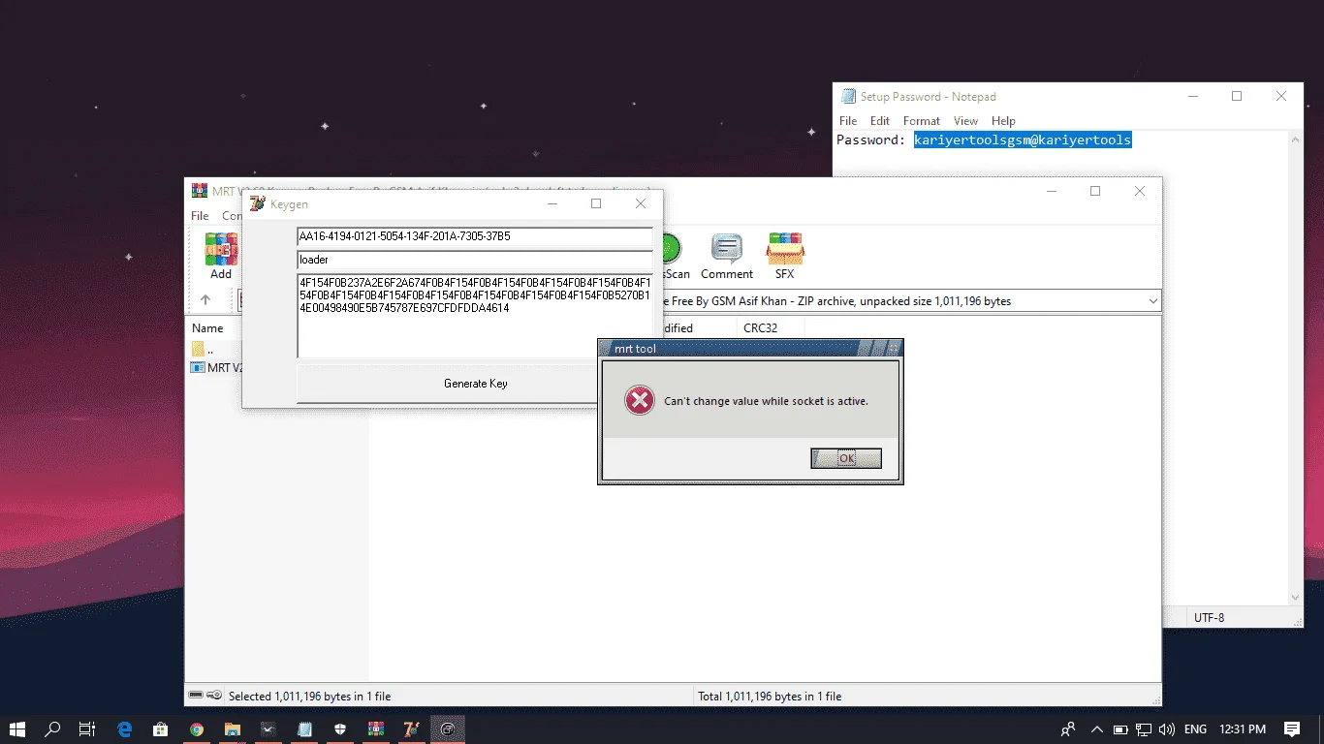Image resolution: width=1324 pixels, height=744 pixels.
Task: Click UTF-8 encoding in Notepad status bar
Action: click(x=1209, y=617)
